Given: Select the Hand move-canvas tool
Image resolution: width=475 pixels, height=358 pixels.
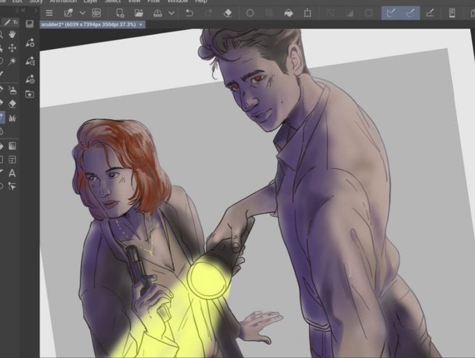Looking at the screenshot, I should point(12,34).
